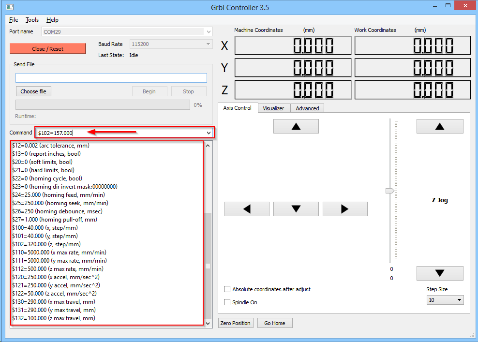The height and width of the screenshot is (342, 478).
Task: Open the Port name COM29 dropdown
Action: 209,32
